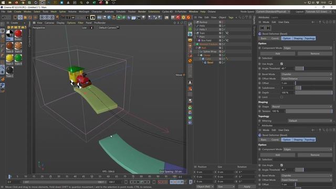Screen dimensions: 336x189
Task: Open Component Mode dropdown in lower panel
Action: 308,149
